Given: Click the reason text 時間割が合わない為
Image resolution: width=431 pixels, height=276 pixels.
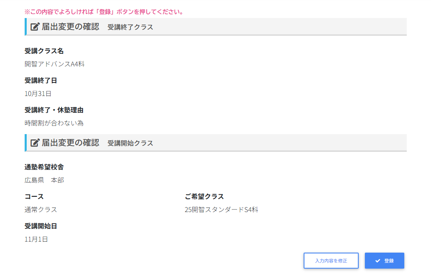Looking at the screenshot, I should tap(54, 123).
